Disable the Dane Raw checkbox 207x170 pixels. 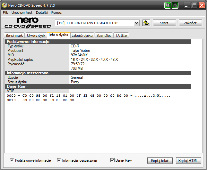tap(112, 160)
